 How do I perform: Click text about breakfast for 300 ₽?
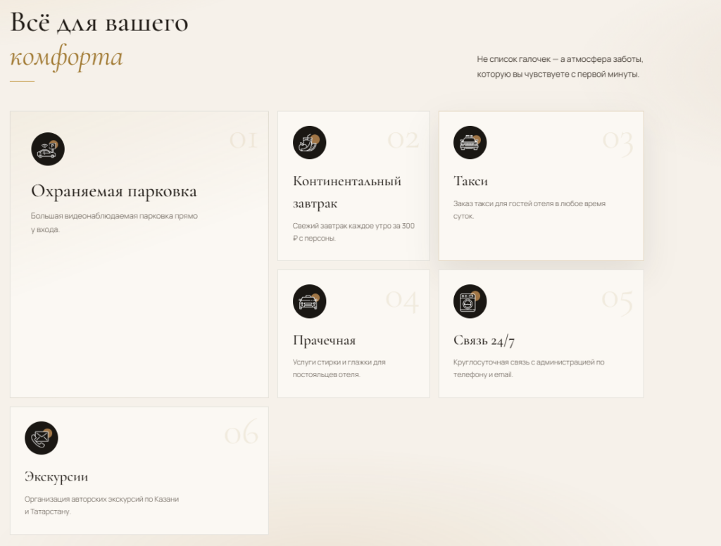353,232
